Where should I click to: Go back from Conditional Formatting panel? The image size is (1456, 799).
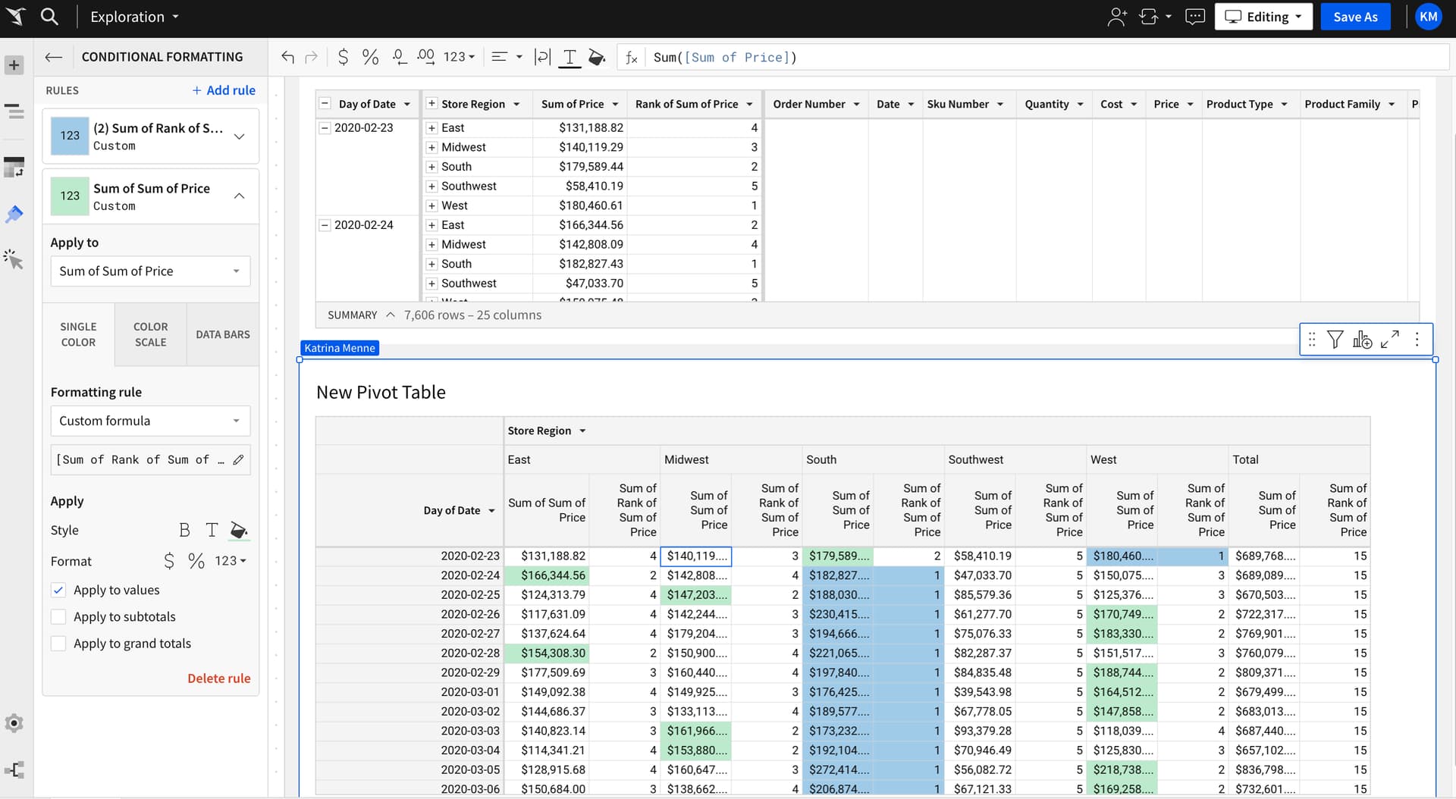click(53, 57)
